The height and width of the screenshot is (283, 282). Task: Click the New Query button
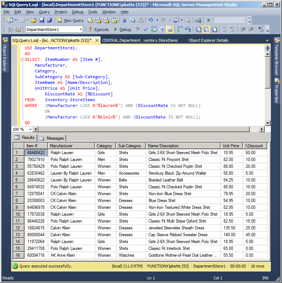tap(70, 21)
